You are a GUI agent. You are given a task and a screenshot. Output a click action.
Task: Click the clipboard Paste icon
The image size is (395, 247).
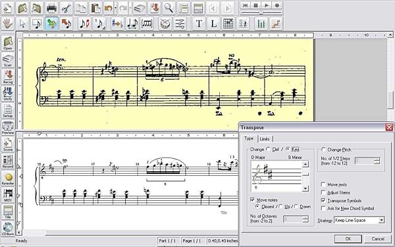[x=95, y=8]
